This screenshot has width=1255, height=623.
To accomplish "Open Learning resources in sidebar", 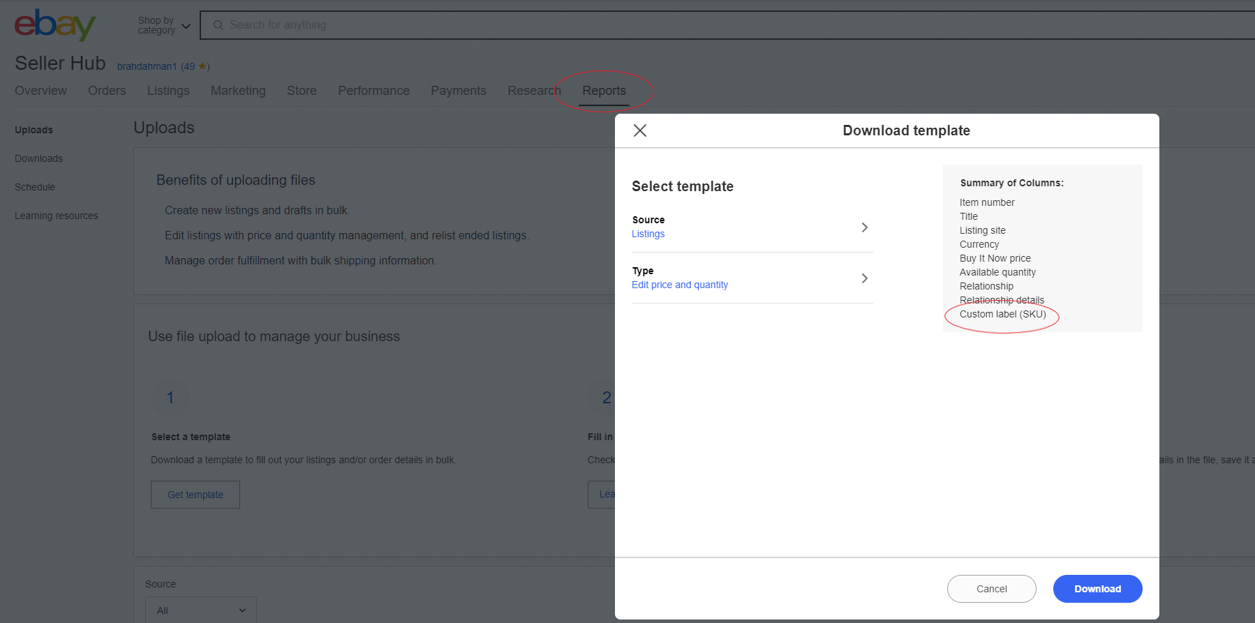I will pyautogui.click(x=57, y=216).
